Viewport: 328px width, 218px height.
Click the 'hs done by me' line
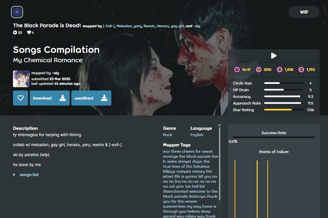(x=27, y=165)
